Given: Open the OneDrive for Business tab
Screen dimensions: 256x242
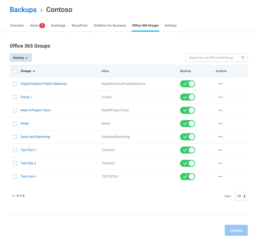Looking at the screenshot, I should pyautogui.click(x=110, y=25).
